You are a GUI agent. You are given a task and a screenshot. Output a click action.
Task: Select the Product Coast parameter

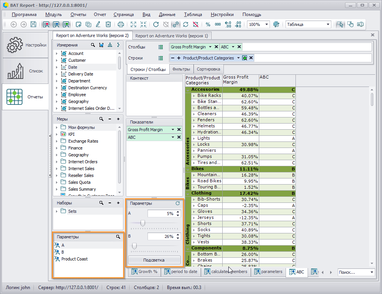pos(74,259)
